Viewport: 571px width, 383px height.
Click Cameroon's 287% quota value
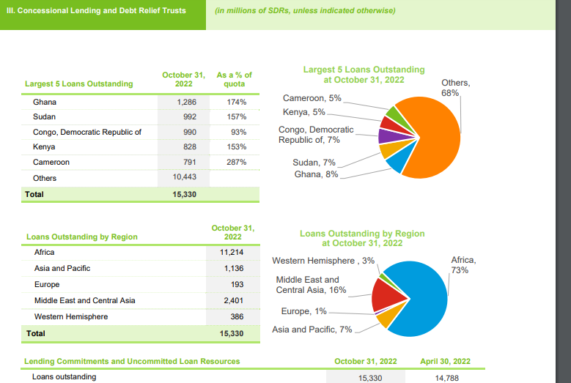click(x=236, y=163)
